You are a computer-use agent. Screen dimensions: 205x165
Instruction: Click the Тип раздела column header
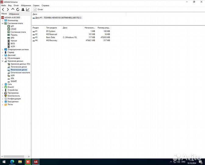(x=51, y=28)
